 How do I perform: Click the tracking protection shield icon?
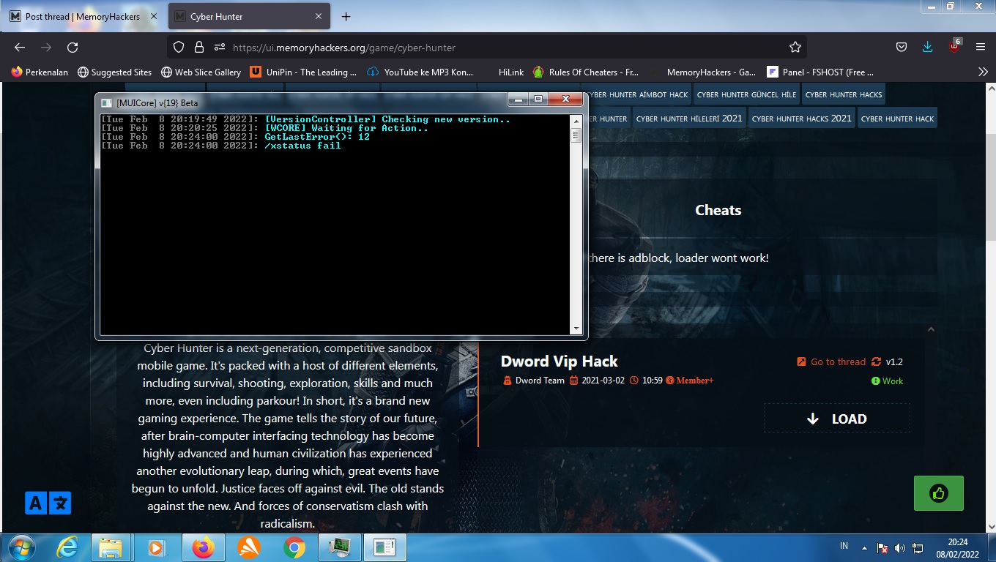tap(179, 47)
